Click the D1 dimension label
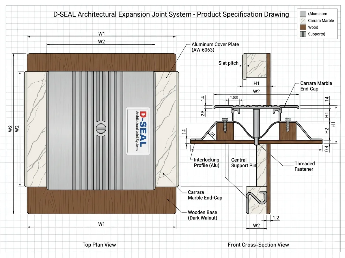Screen dimensions: 345x258 click(212, 134)
